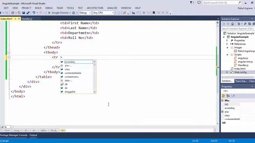Collapse tr code outlining region
Image resolution: width=255 pixels, height=143 pixels.
[x=9, y=57]
